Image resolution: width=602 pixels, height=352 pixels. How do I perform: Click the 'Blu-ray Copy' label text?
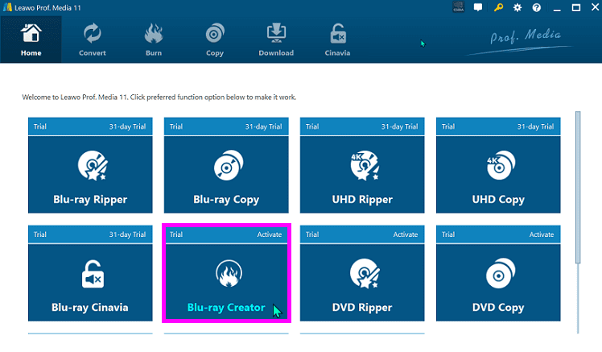(x=226, y=200)
